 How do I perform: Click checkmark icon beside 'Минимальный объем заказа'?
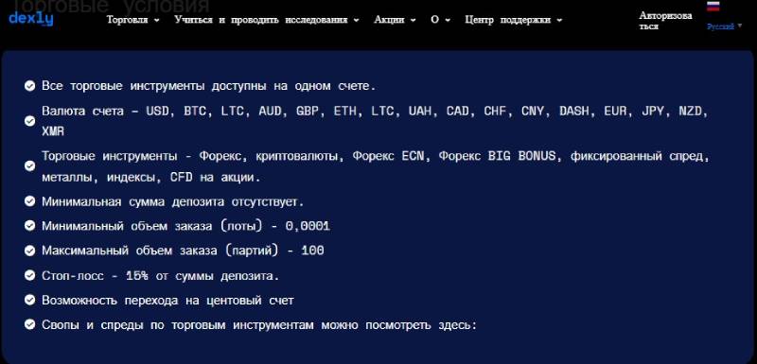30,226
